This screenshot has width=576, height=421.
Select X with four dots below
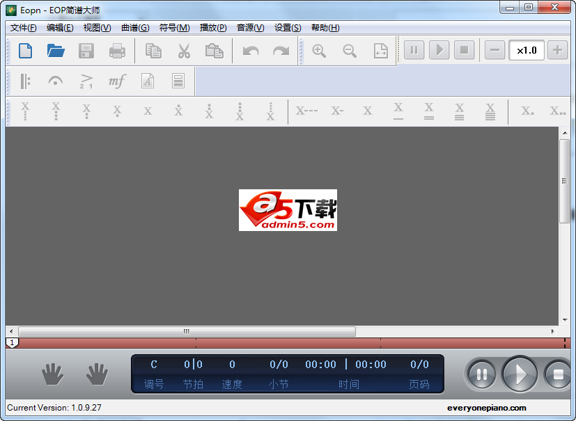click(25, 111)
